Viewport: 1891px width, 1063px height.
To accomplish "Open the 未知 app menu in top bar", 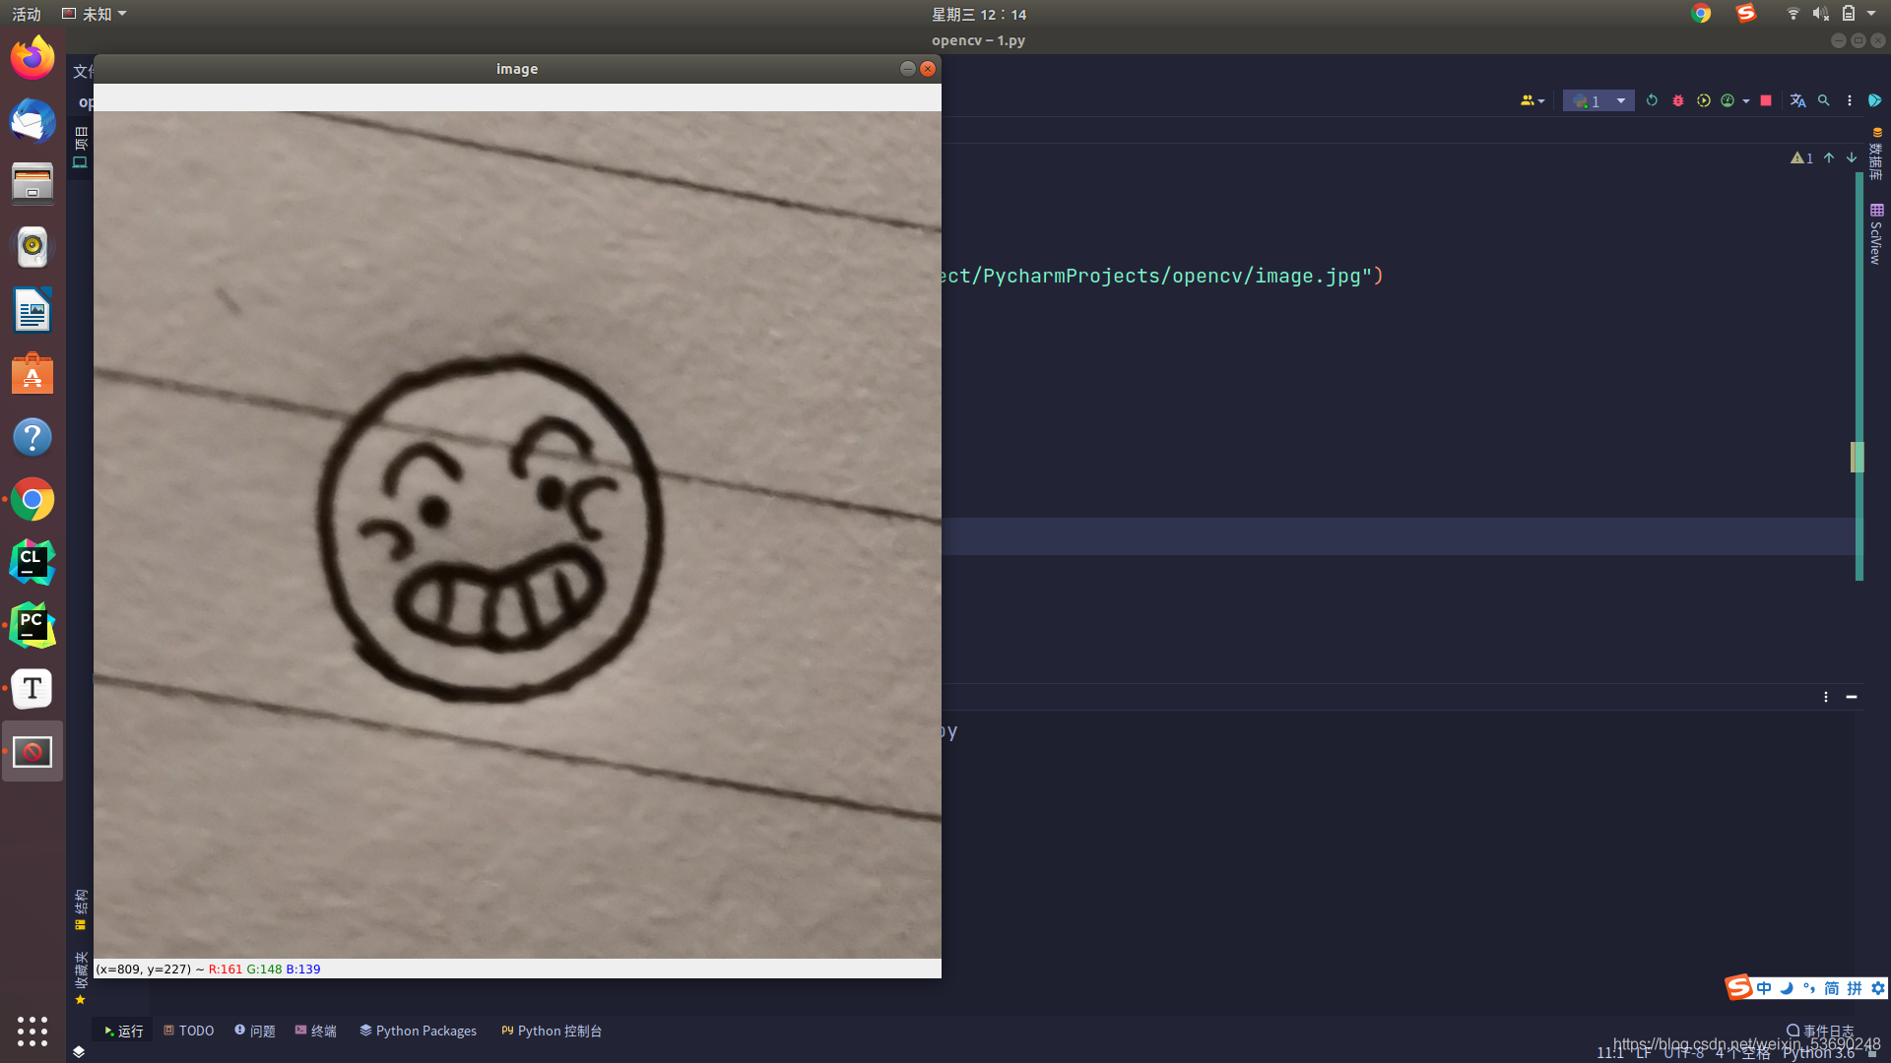I will coord(95,14).
